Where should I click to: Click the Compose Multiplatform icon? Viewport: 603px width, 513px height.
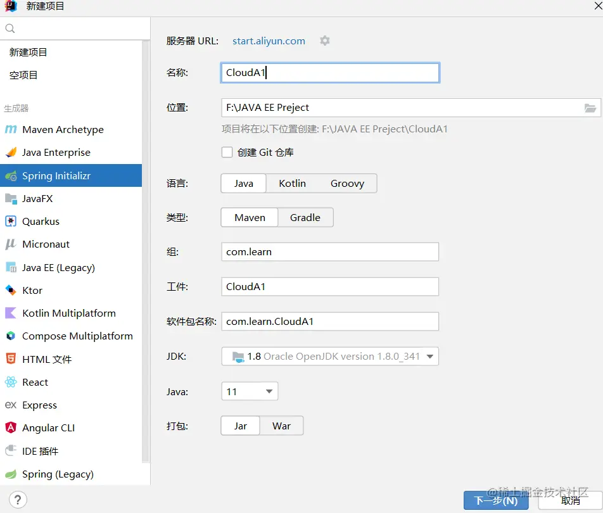pyautogui.click(x=11, y=336)
